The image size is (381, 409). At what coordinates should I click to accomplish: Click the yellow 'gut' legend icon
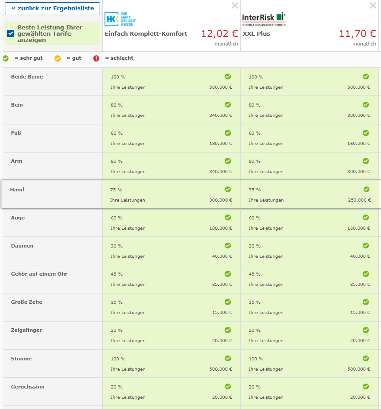coord(58,58)
